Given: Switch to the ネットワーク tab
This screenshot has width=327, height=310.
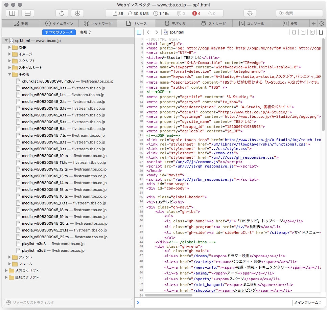Looking at the screenshot, I should 97,24.
